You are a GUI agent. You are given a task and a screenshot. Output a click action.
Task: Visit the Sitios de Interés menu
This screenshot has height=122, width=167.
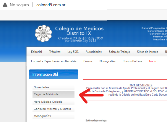pos(147,52)
